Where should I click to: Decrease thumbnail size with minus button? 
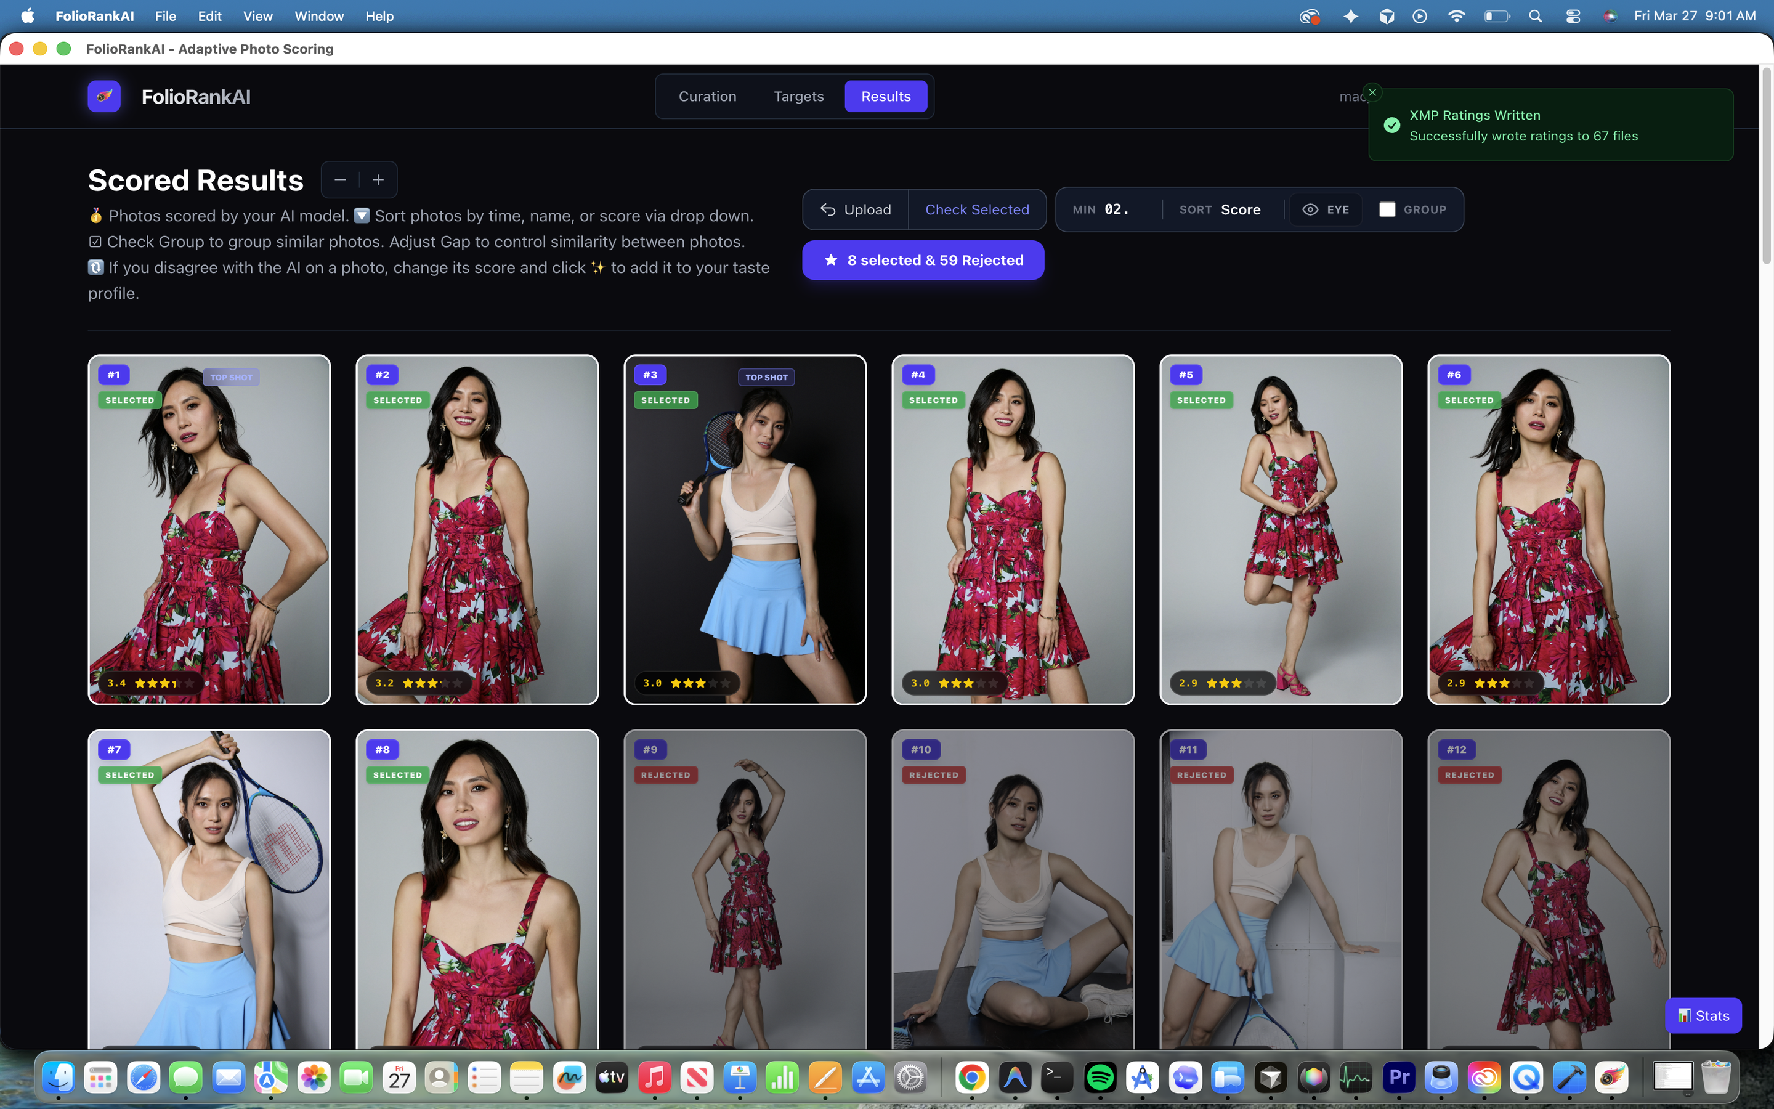coord(340,180)
